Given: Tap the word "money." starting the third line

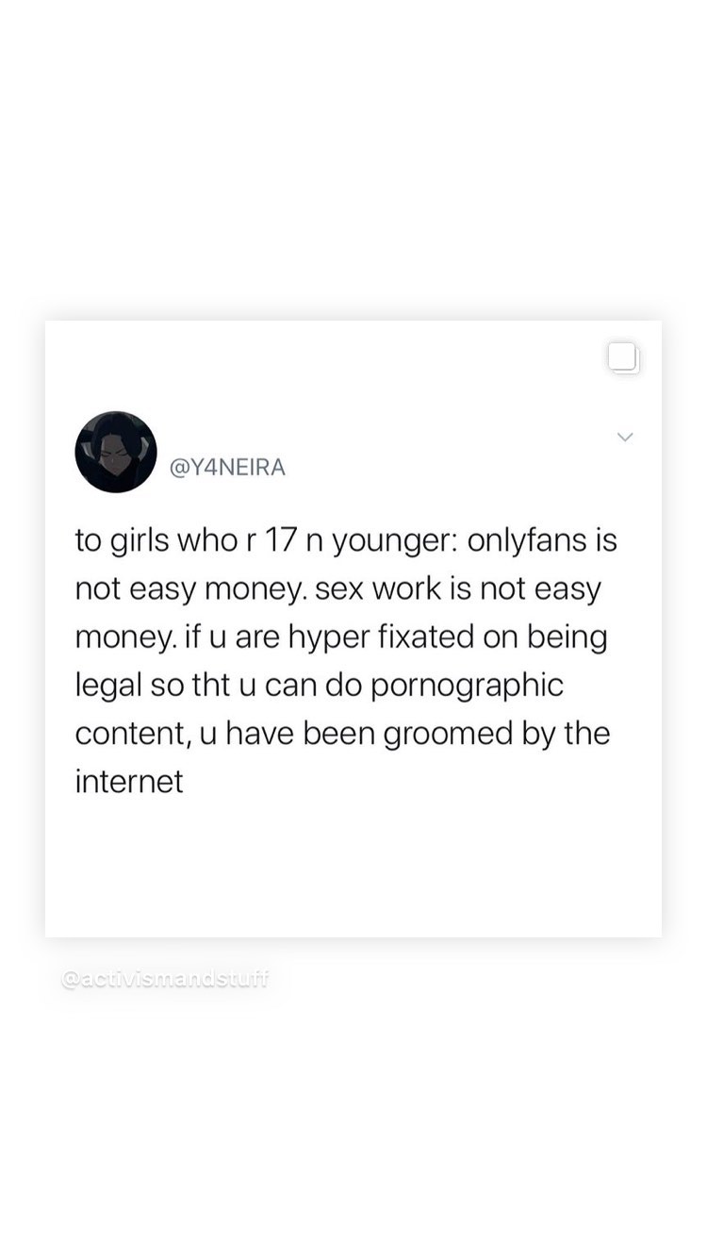Looking at the screenshot, I should pyautogui.click(x=121, y=638).
